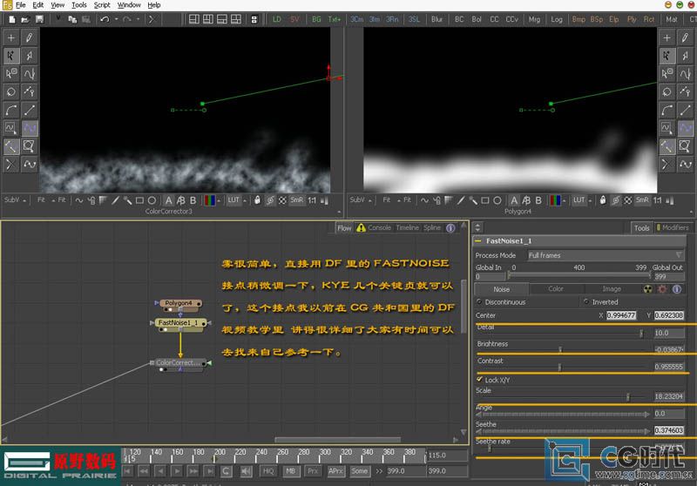Add a Blur tool from toolbar
The height and width of the screenshot is (486, 697).
tap(437, 19)
